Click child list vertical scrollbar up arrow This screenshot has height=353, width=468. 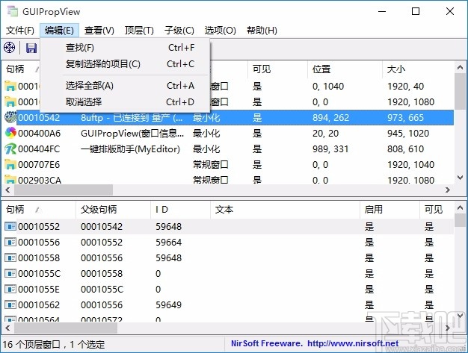[x=460, y=207]
